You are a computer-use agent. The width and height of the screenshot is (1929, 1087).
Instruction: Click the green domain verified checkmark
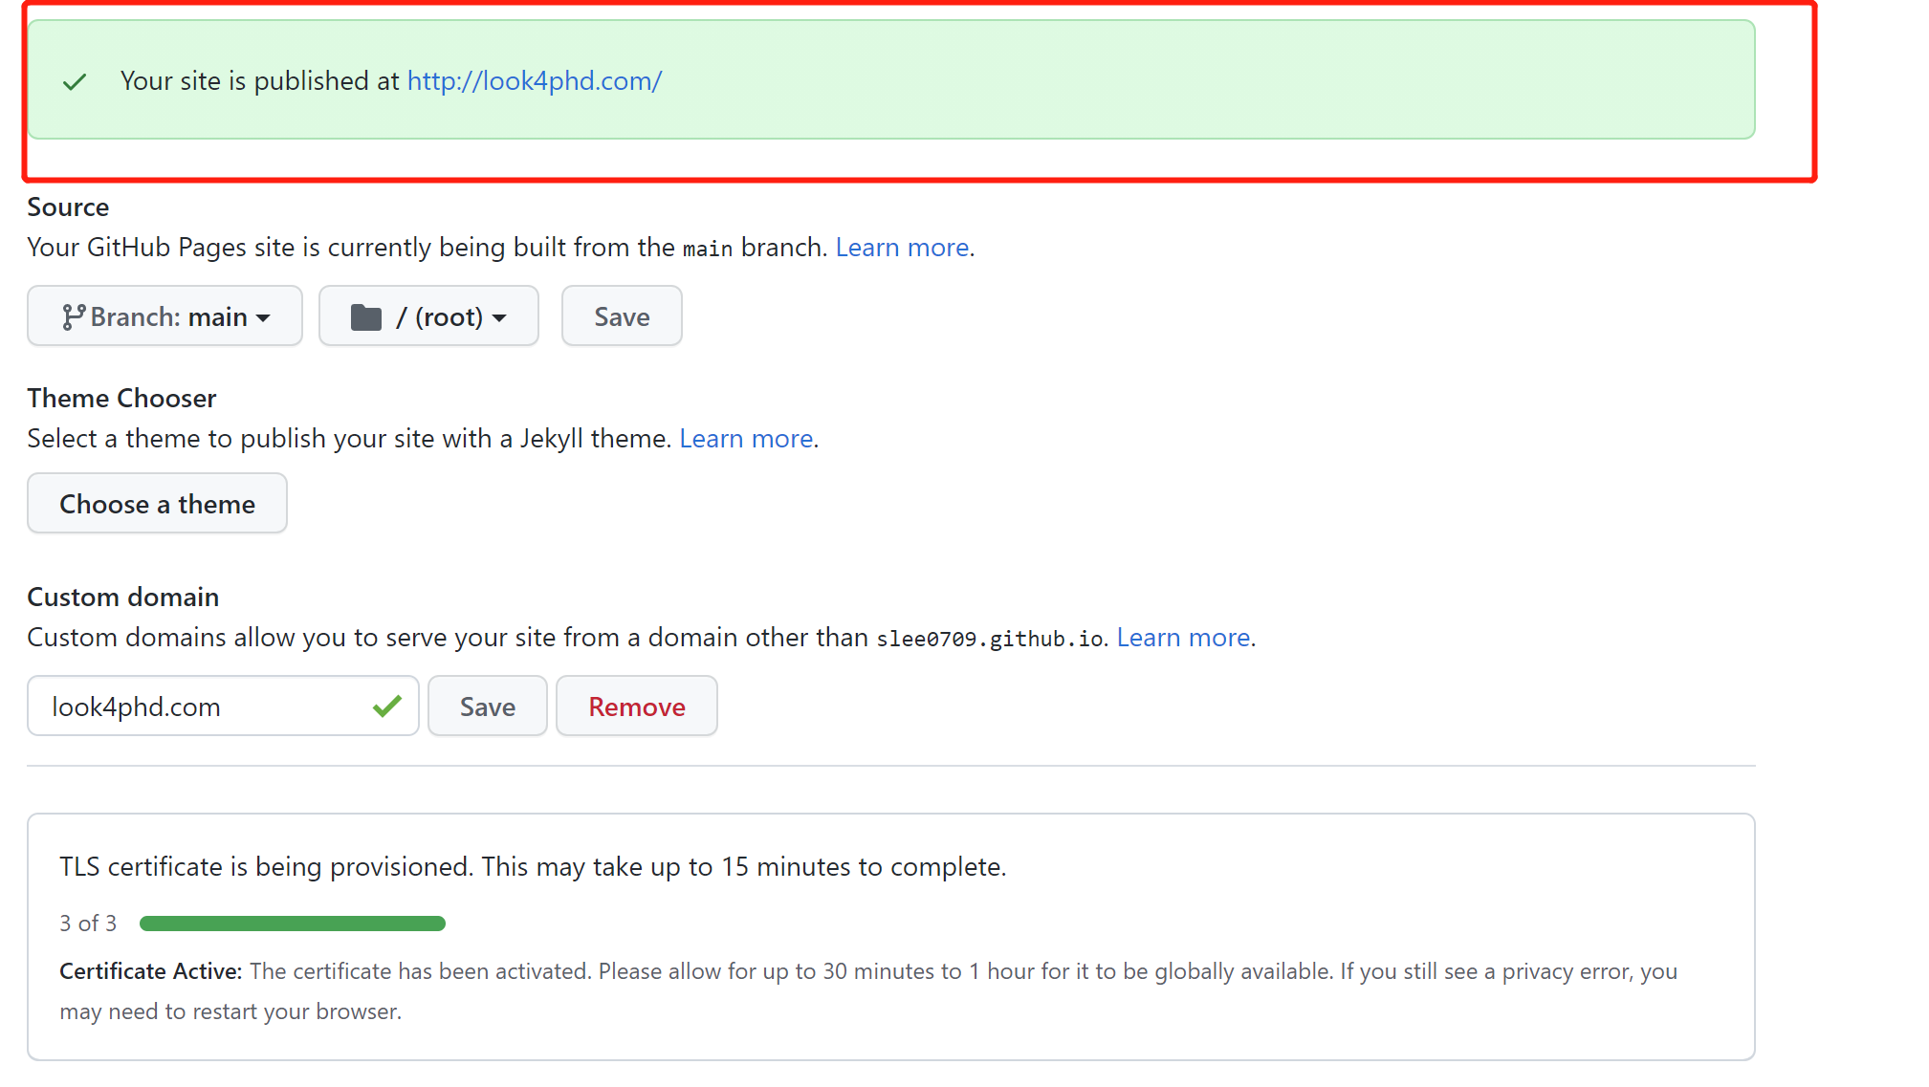pos(387,707)
